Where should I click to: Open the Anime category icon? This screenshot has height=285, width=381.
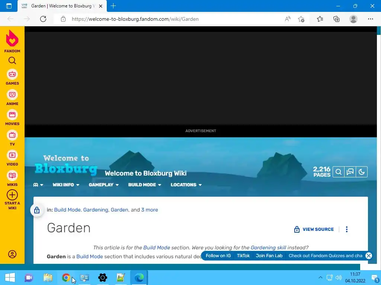(12, 95)
